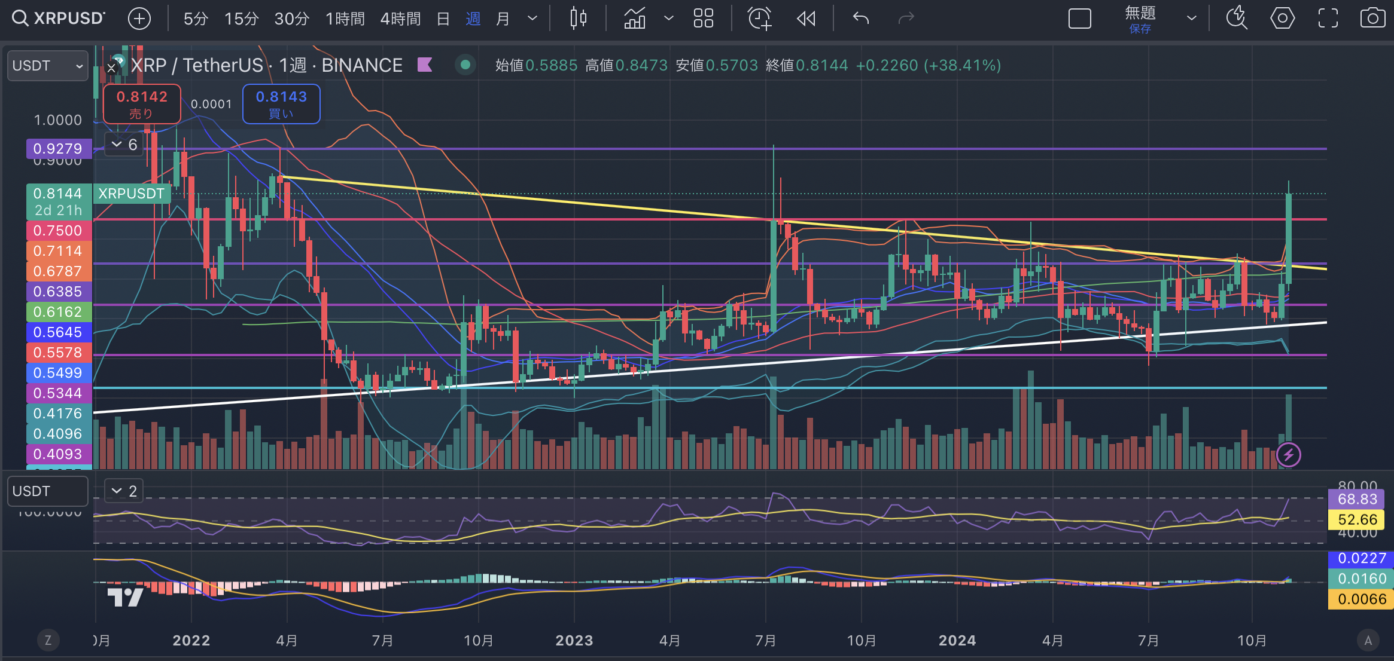Select 日 daily timeframe
Screen dimensions: 1394x661
pyautogui.click(x=443, y=19)
